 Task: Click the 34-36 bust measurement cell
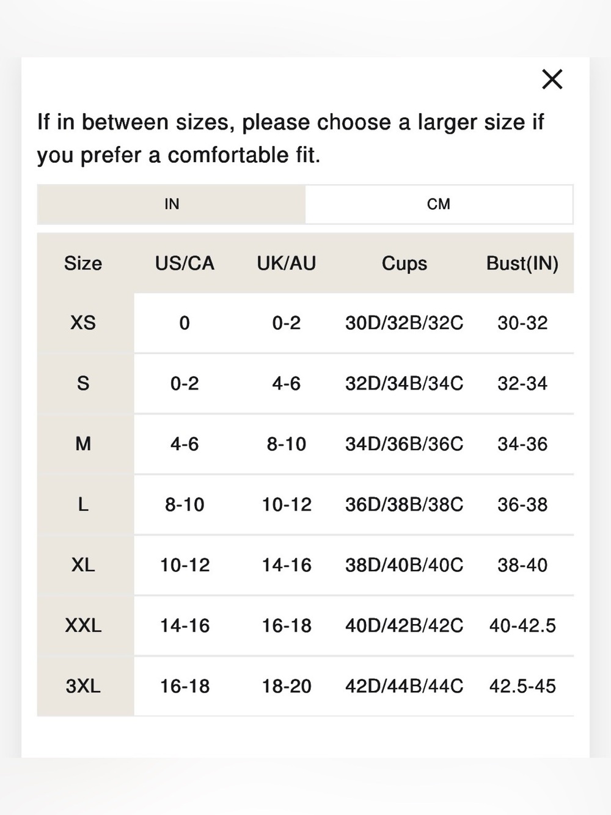(x=522, y=444)
